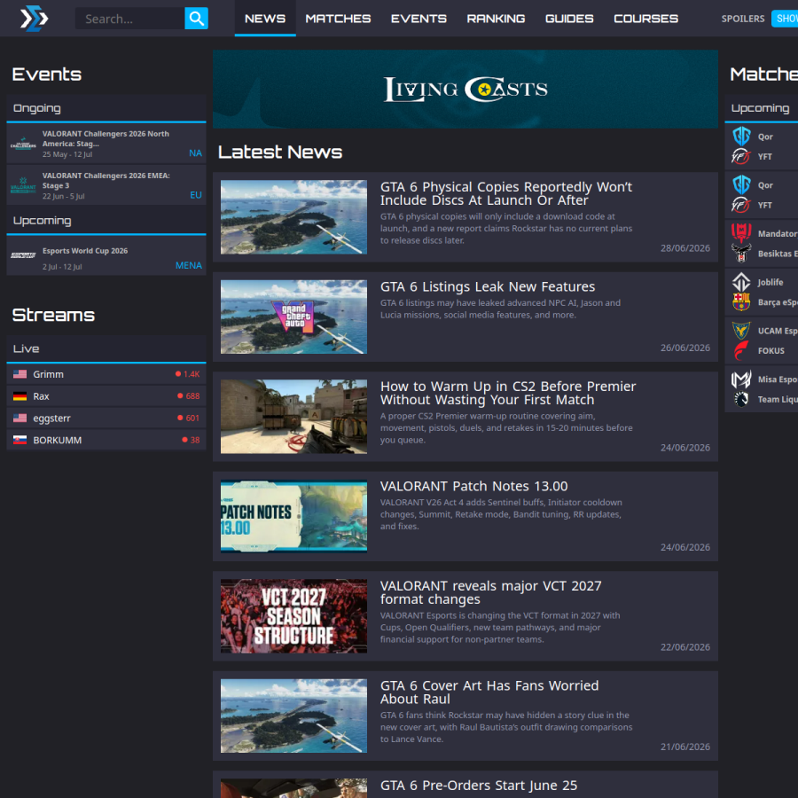Click the US flag next to eggsterr
The height and width of the screenshot is (798, 798).
coord(20,418)
